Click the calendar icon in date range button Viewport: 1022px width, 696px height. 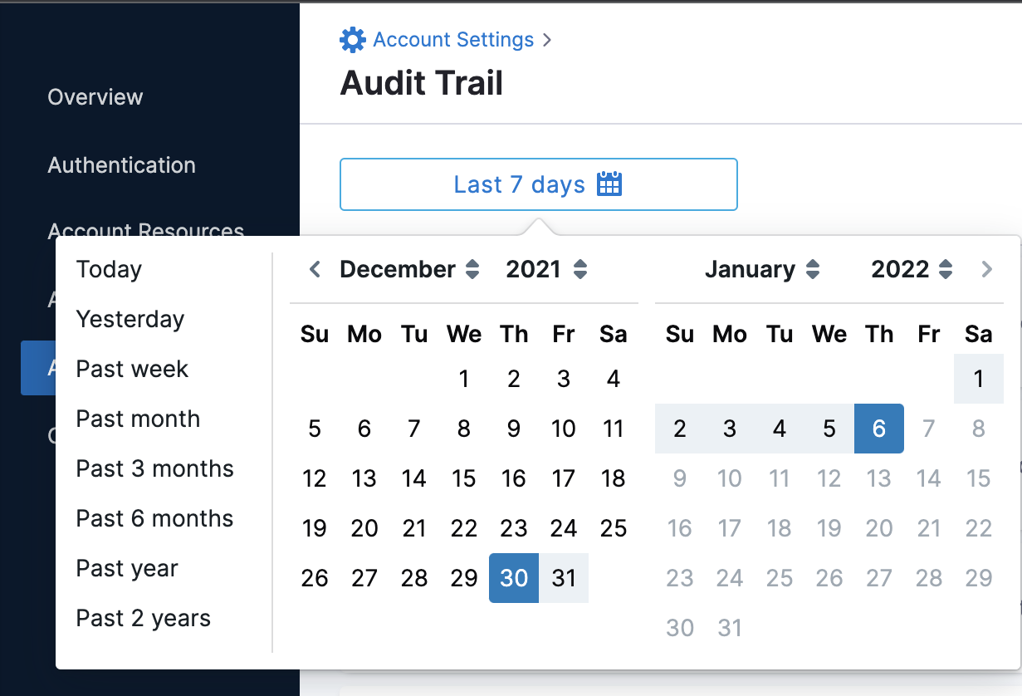coord(609,184)
